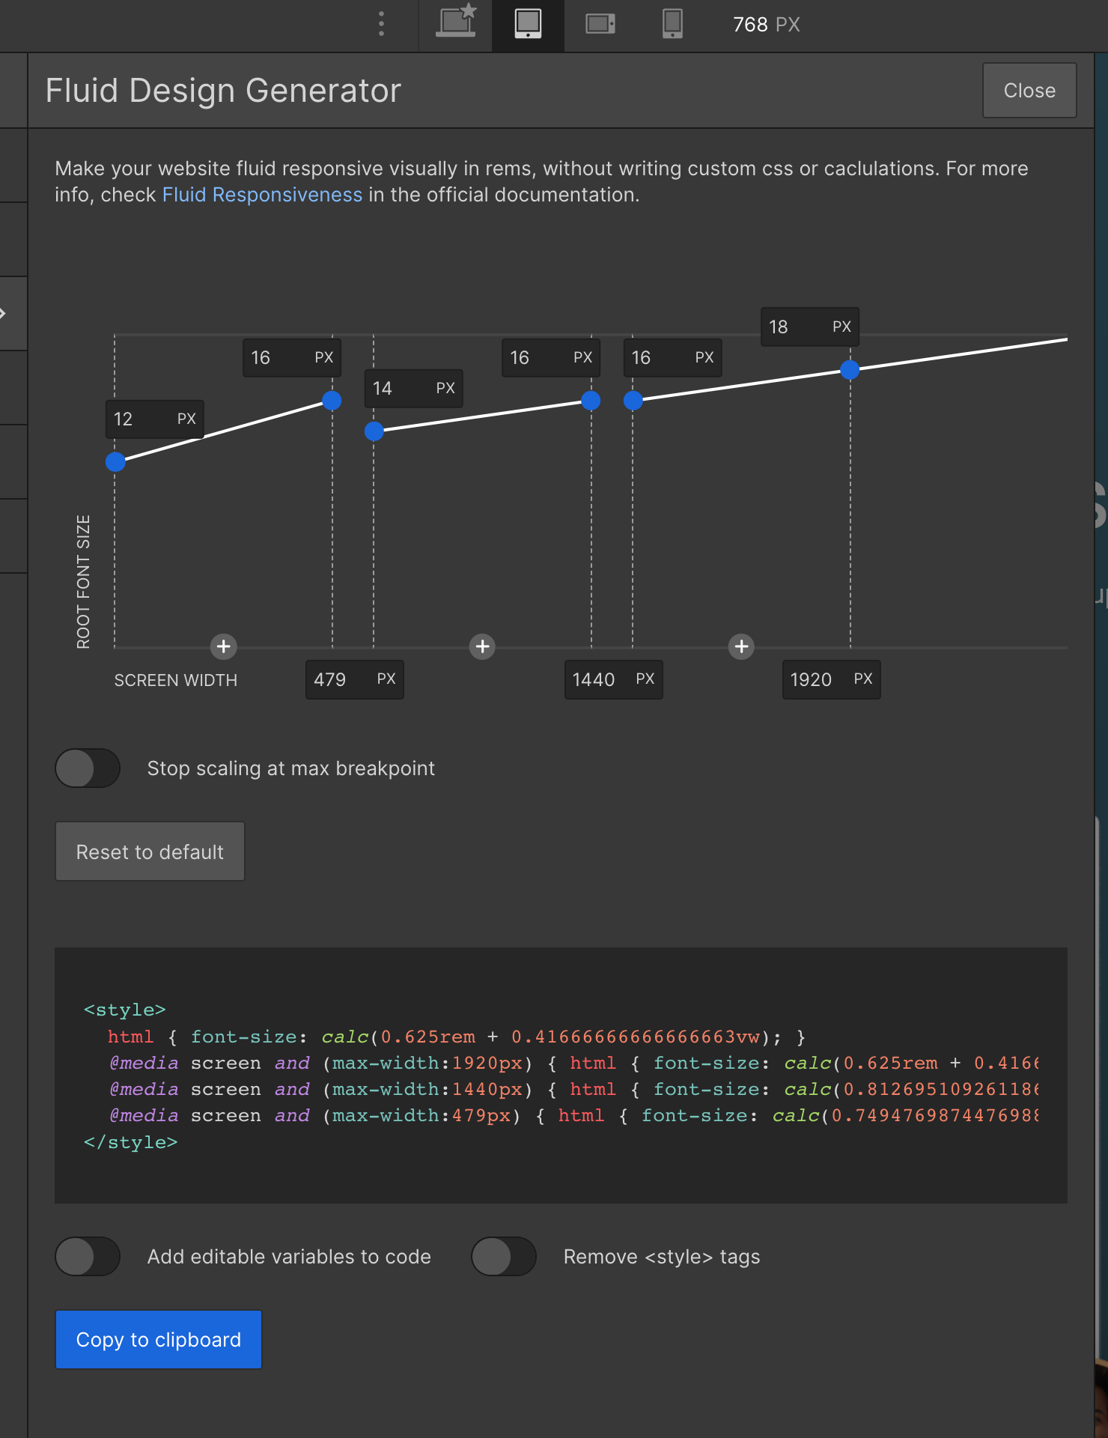Open the Fluid Responsiveness documentation link
This screenshot has height=1438, width=1108.
(x=262, y=195)
